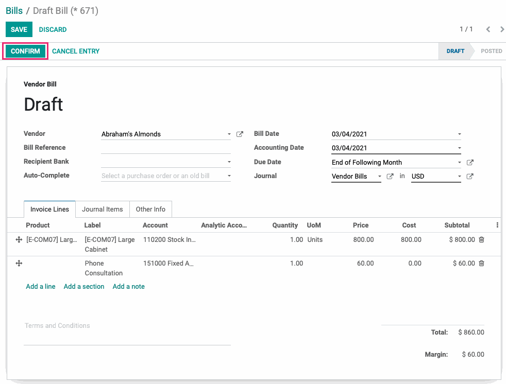506x384 pixels.
Task: Sort by the Cost column header
Action: click(409, 225)
